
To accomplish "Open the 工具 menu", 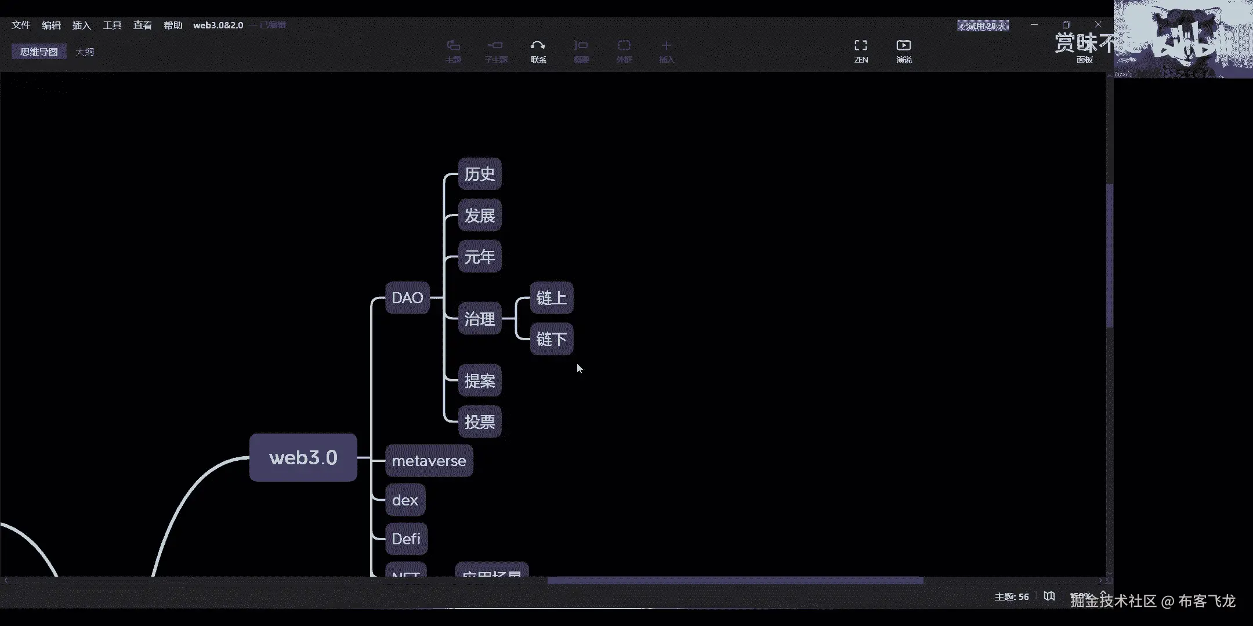I will [x=112, y=25].
